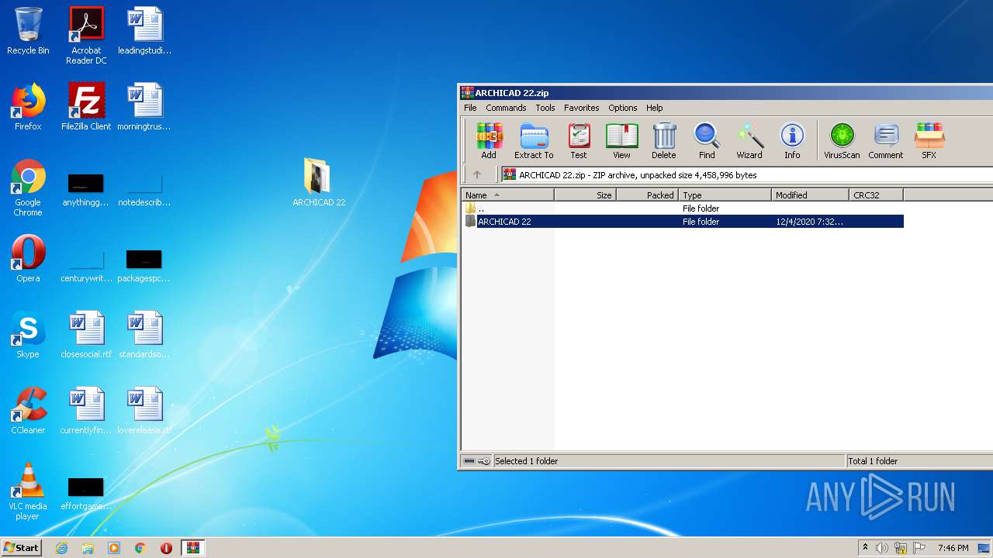This screenshot has width=993, height=558.
Task: Select the Firefox desktop shortcut
Action: point(28,107)
